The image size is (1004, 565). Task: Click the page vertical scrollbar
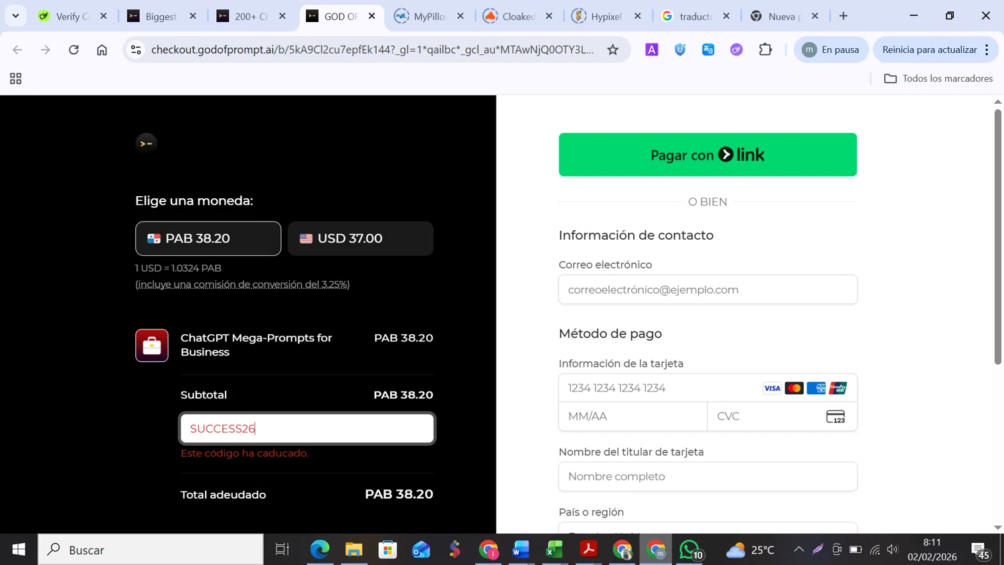coord(997,238)
